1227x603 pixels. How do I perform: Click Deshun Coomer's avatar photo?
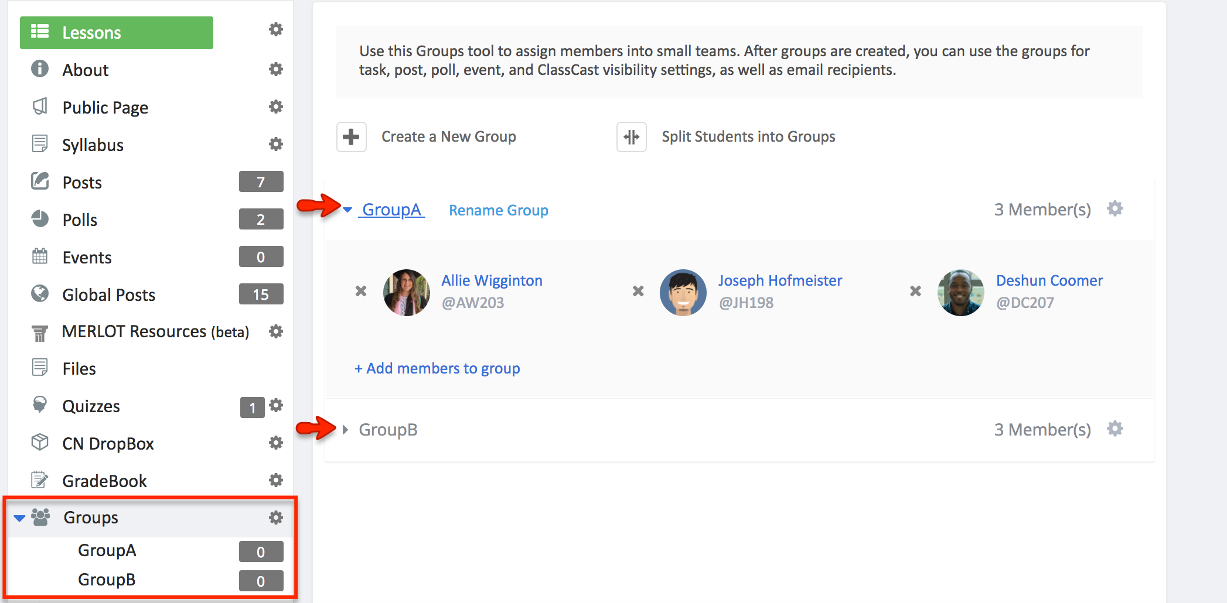(x=960, y=292)
